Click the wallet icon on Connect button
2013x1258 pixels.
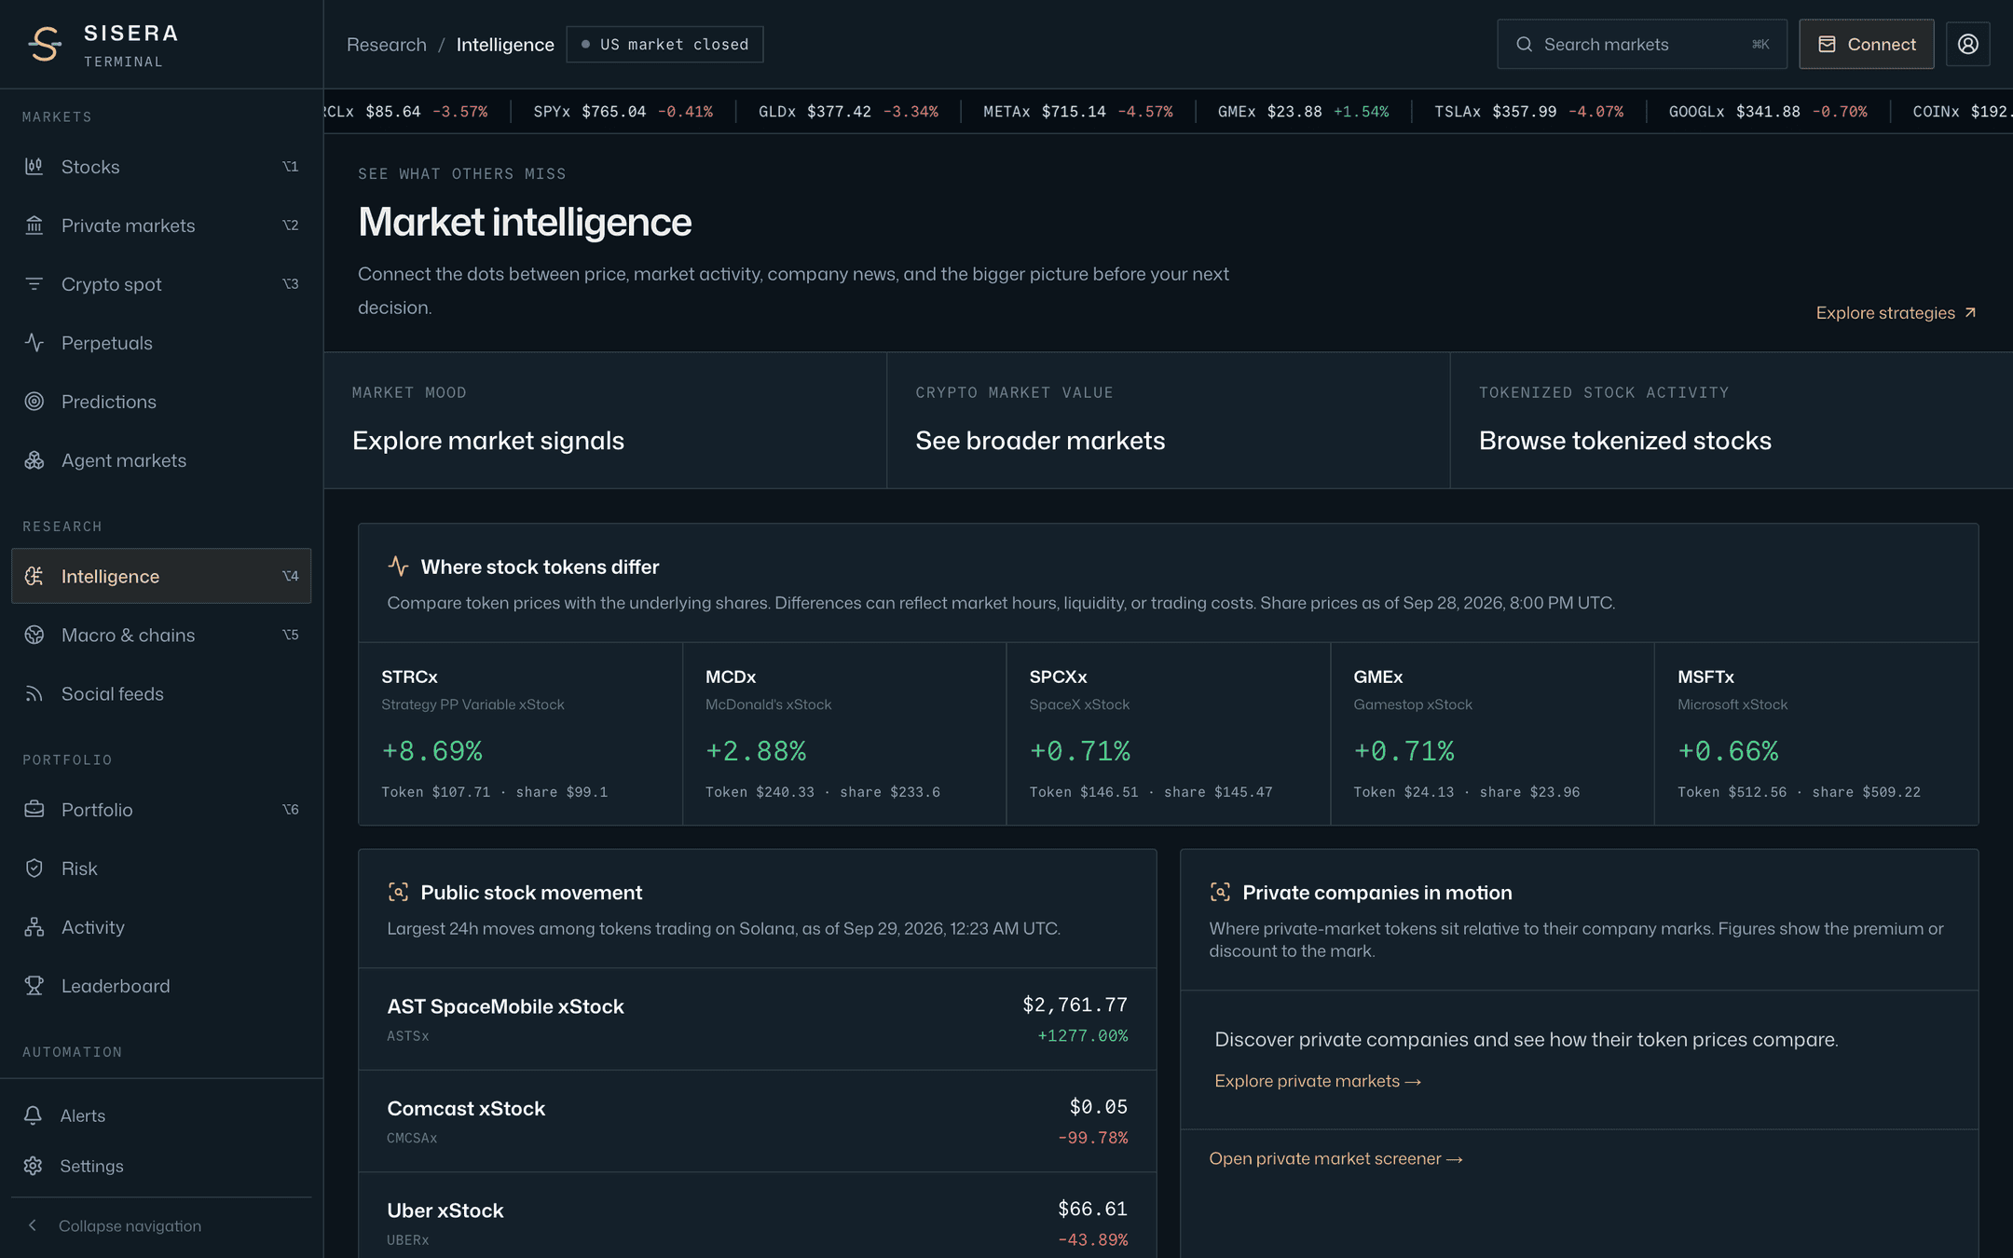(1827, 44)
